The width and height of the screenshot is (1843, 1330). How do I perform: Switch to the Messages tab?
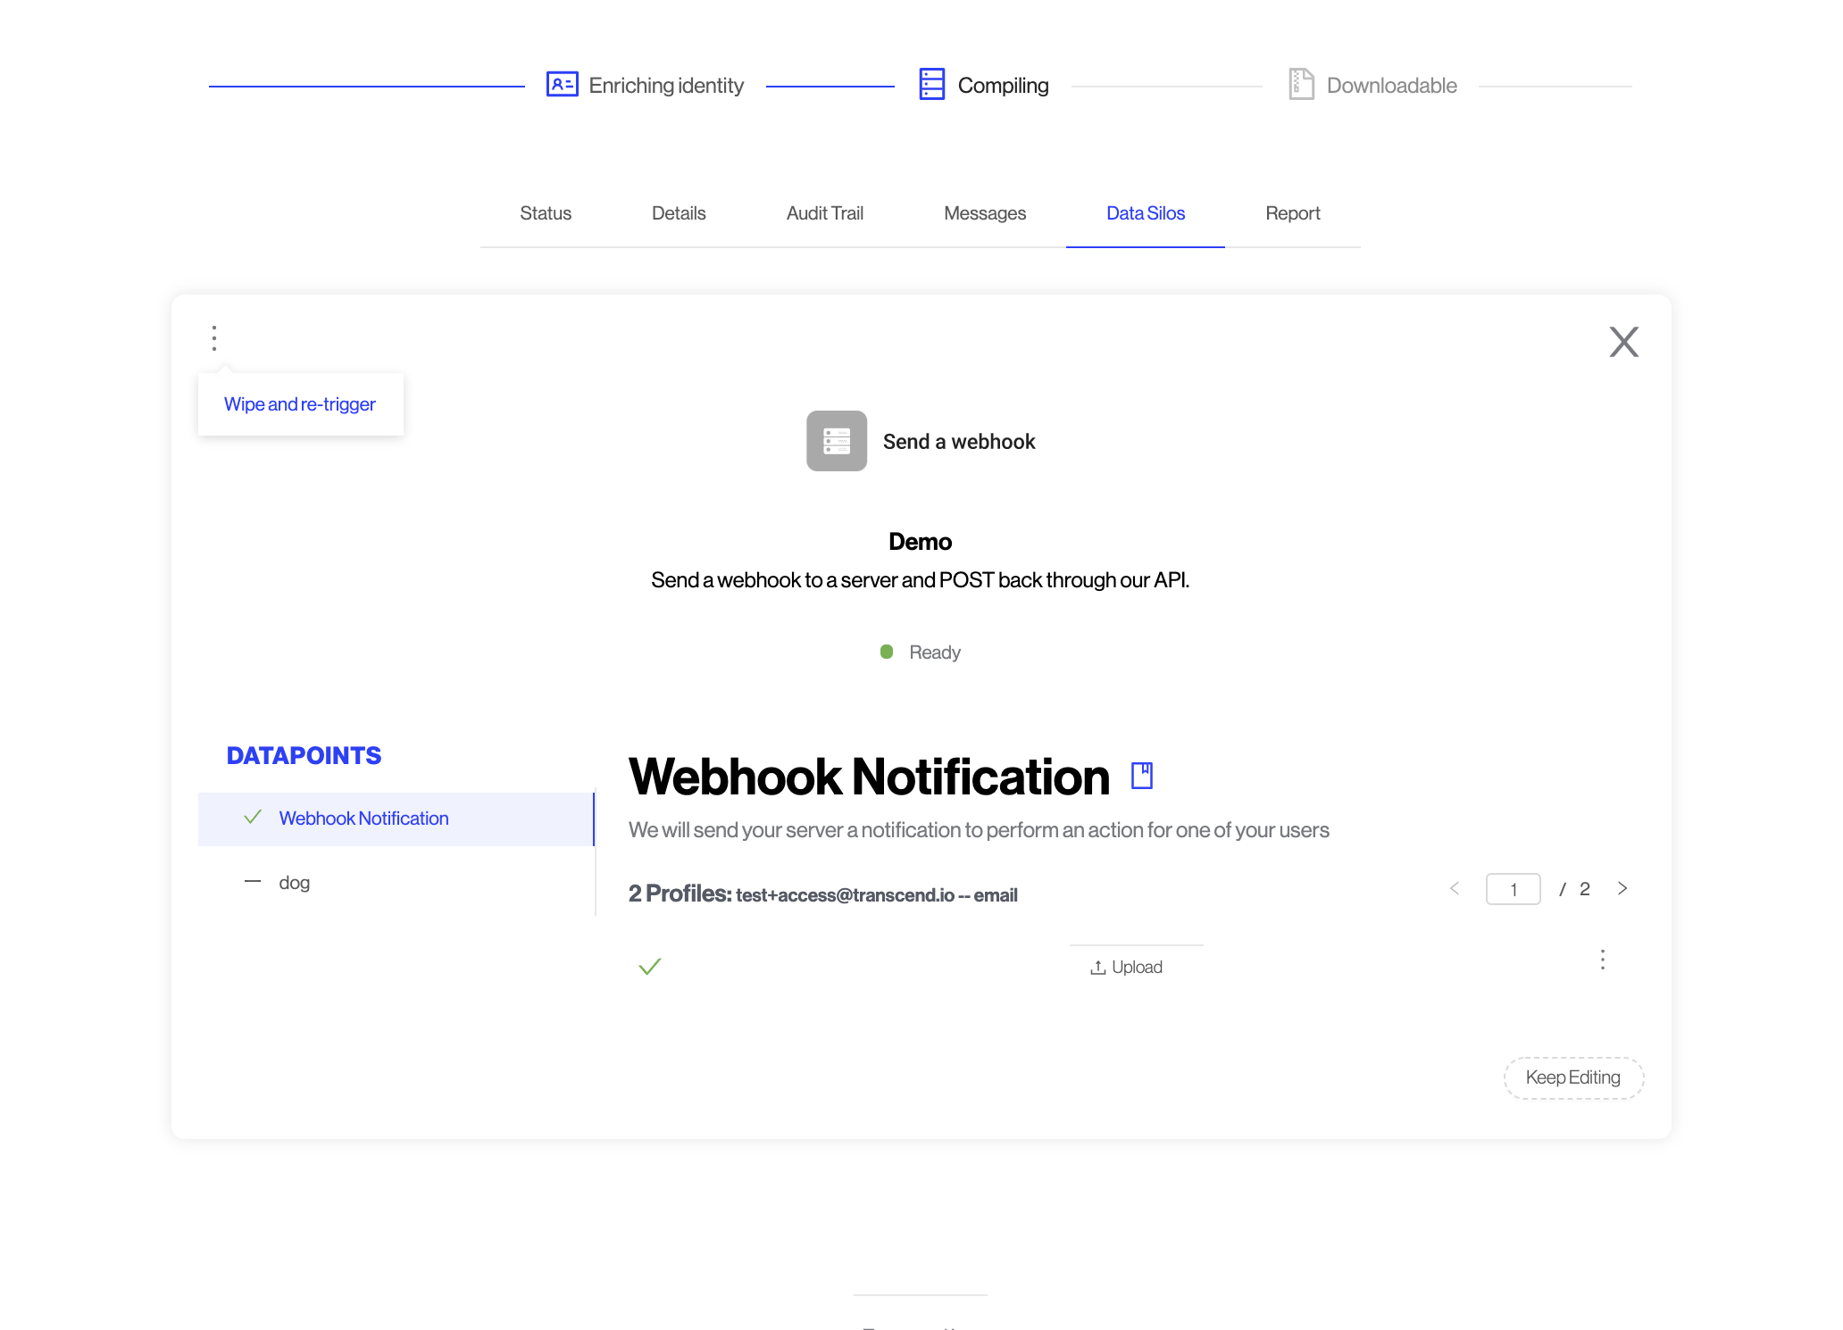tap(985, 213)
